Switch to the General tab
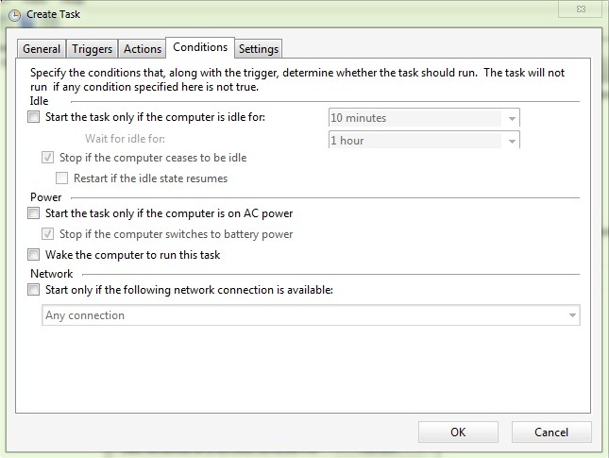Viewport: 609px width, 458px height. [x=42, y=49]
